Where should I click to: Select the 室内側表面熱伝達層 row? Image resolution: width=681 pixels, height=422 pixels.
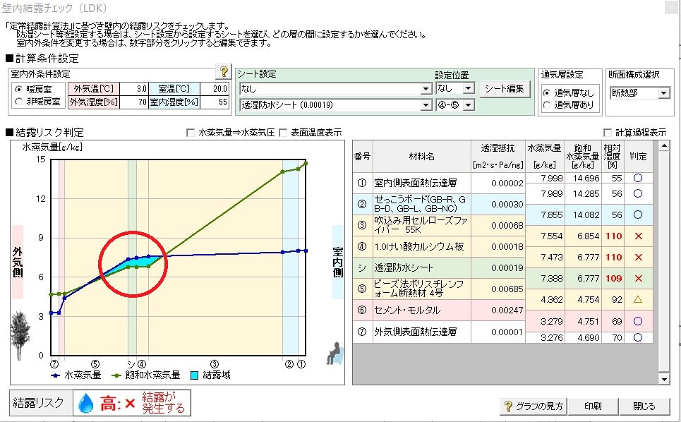439,183
